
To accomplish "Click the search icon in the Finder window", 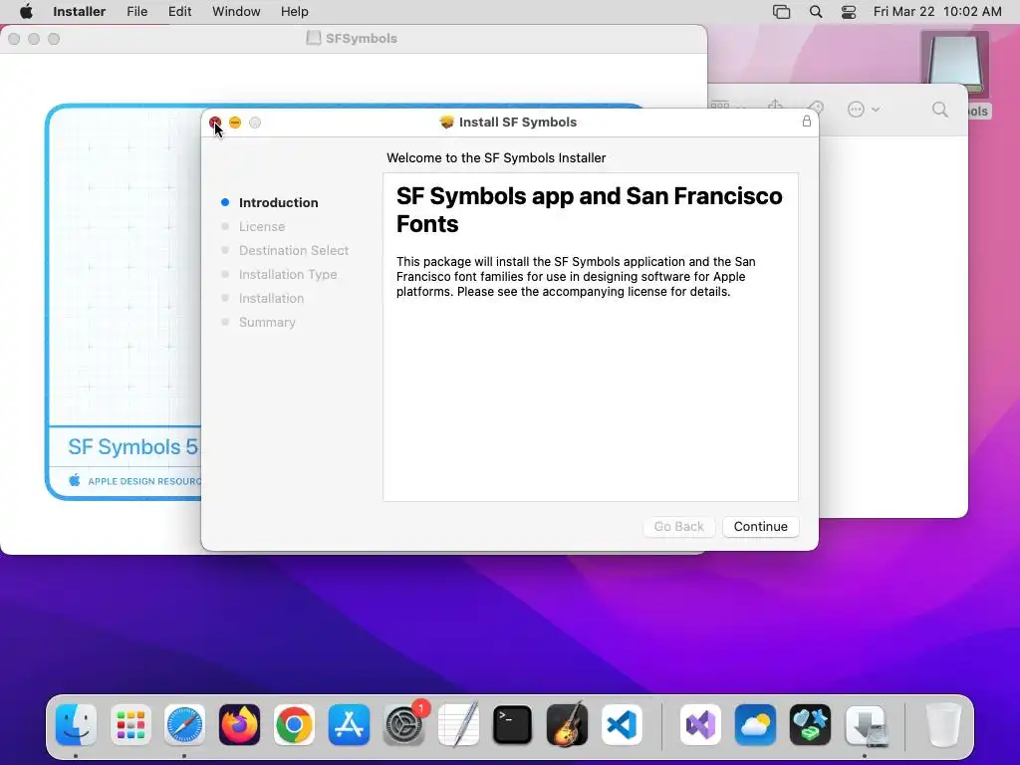I will [940, 110].
